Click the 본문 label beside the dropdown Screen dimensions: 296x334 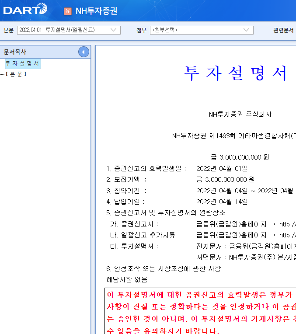tap(9, 30)
